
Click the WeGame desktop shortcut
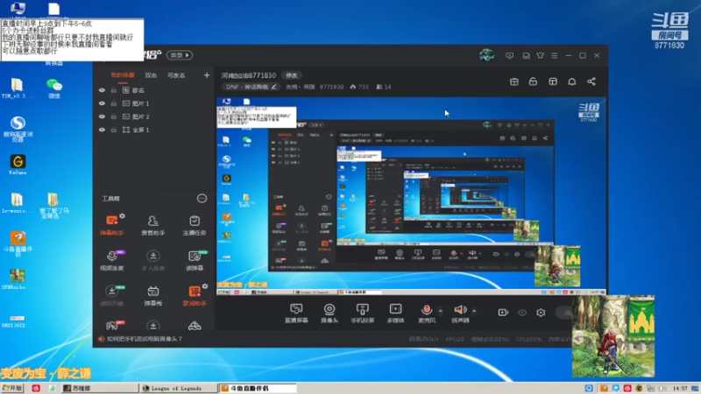coord(18,165)
